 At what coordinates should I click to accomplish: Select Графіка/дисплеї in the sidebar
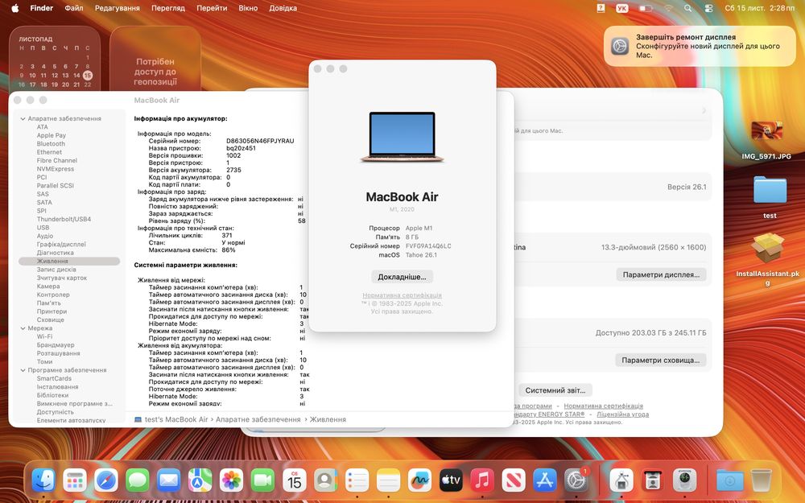[x=61, y=245]
